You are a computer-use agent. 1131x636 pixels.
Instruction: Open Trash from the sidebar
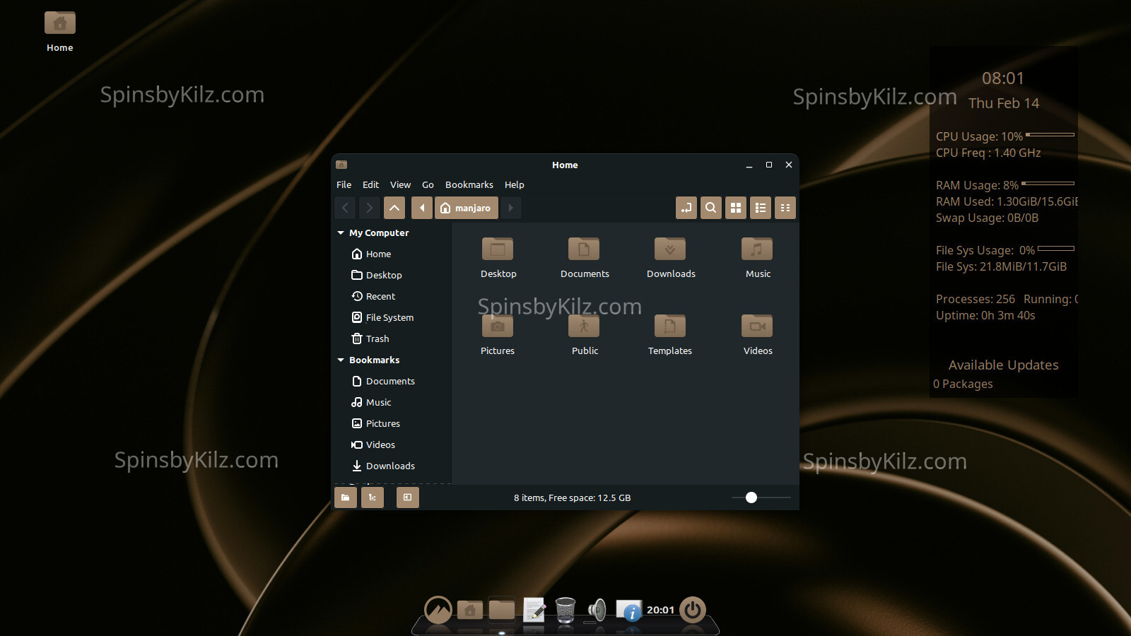coord(377,339)
